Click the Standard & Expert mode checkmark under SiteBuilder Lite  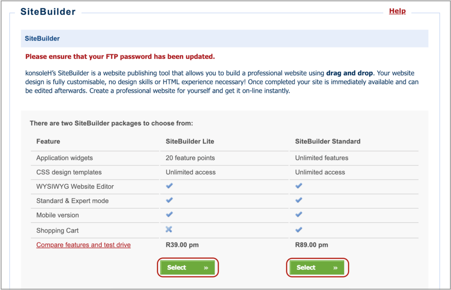(169, 201)
